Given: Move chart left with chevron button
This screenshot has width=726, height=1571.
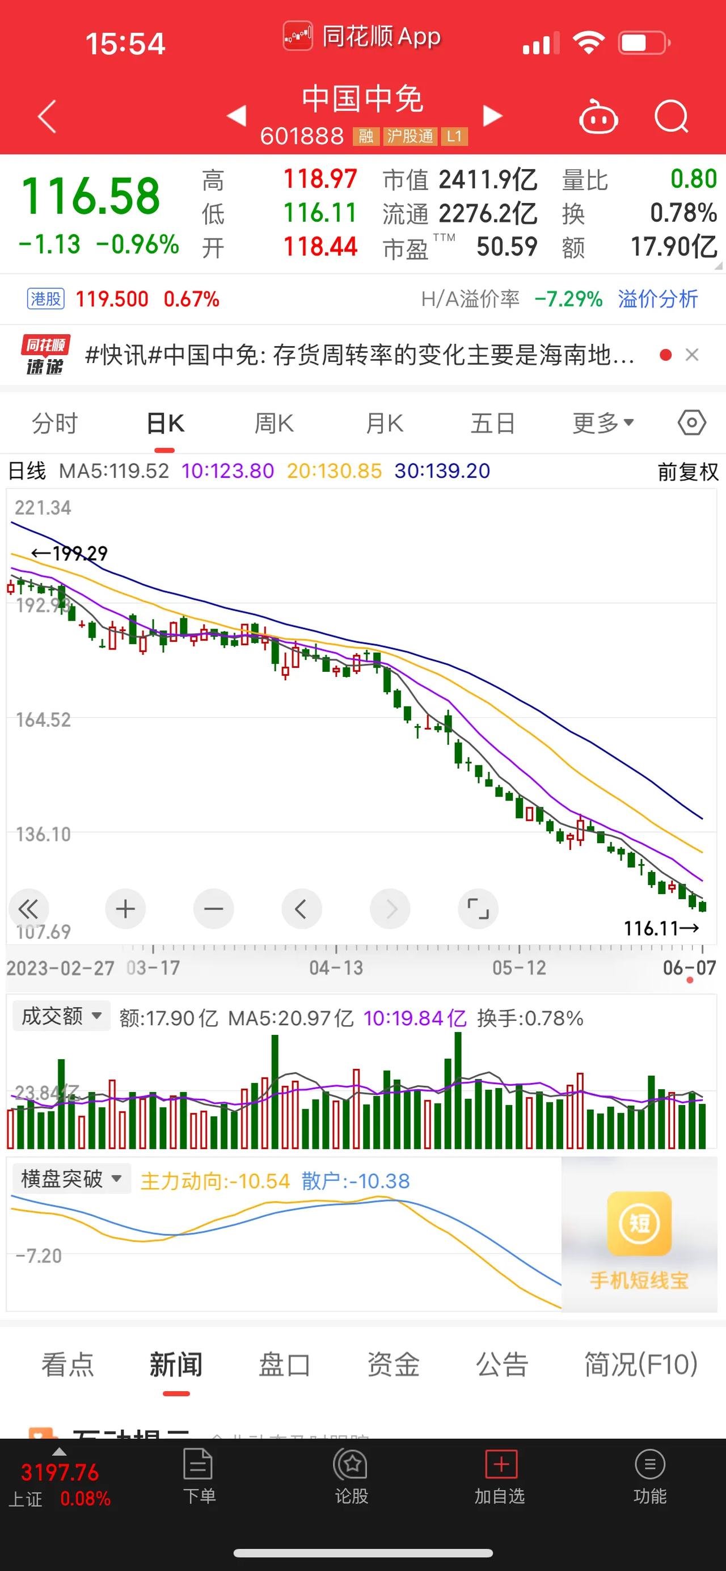Looking at the screenshot, I should [x=301, y=909].
